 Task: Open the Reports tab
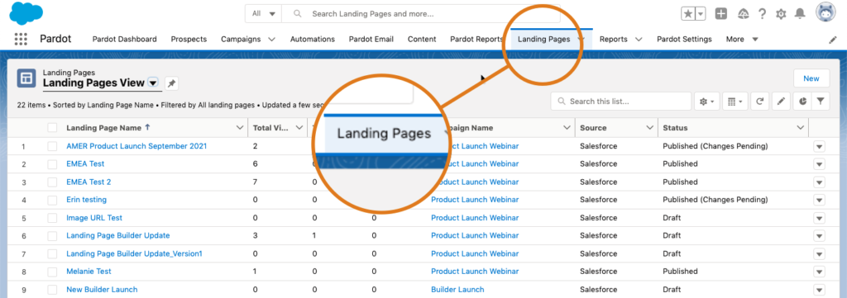(x=614, y=40)
